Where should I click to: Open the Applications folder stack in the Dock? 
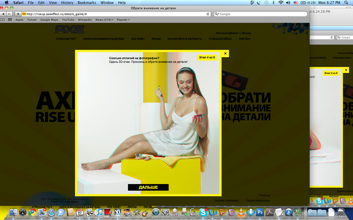(x=312, y=212)
